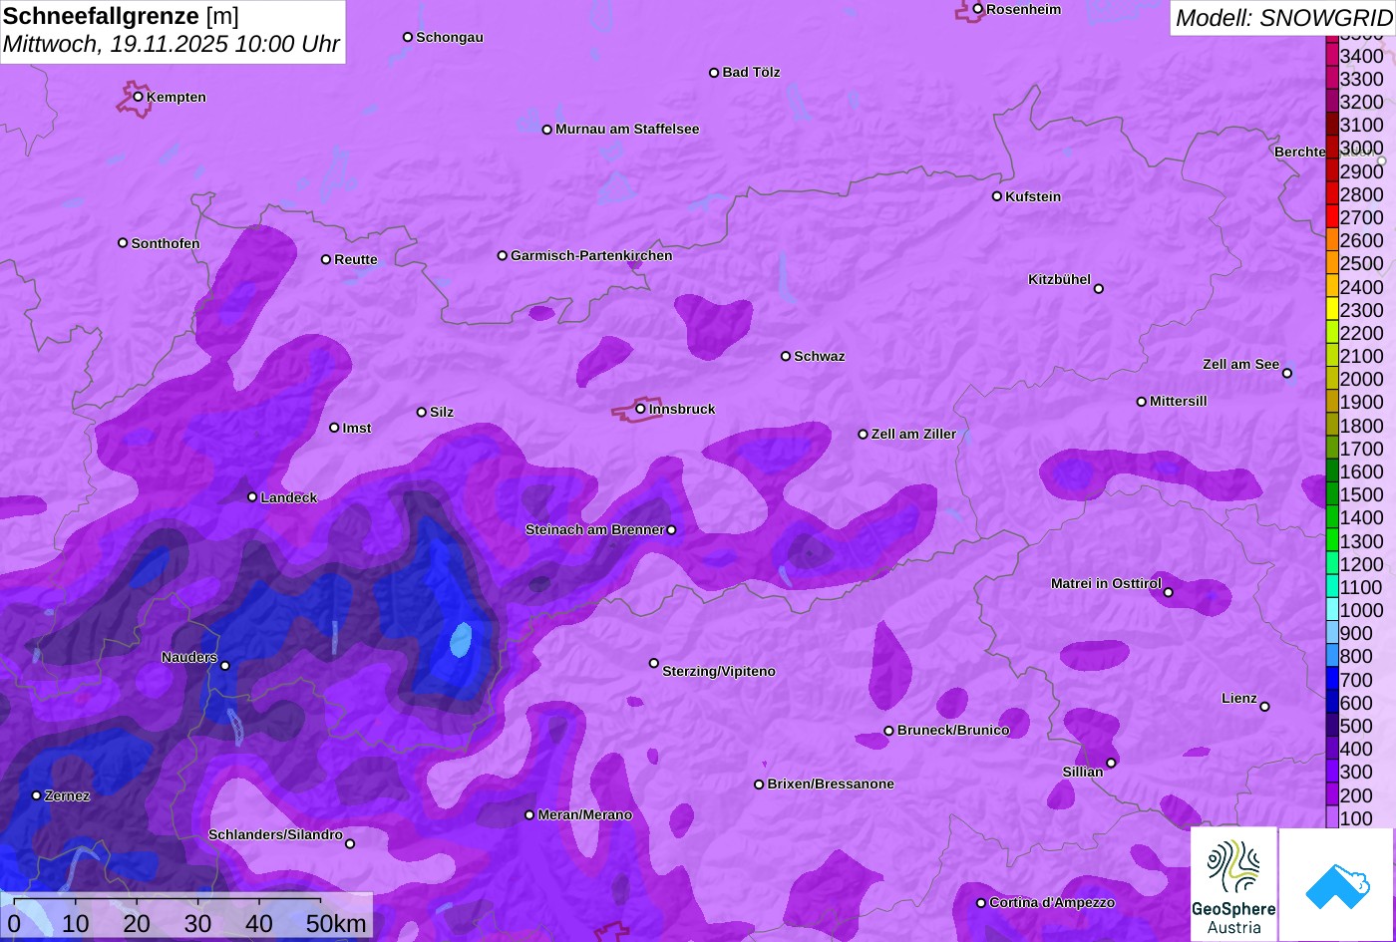Click the 'Schlanders/Silandro' label
The image size is (1396, 942).
coord(275,834)
